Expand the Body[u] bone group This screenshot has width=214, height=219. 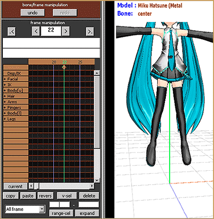[x=5, y=90]
